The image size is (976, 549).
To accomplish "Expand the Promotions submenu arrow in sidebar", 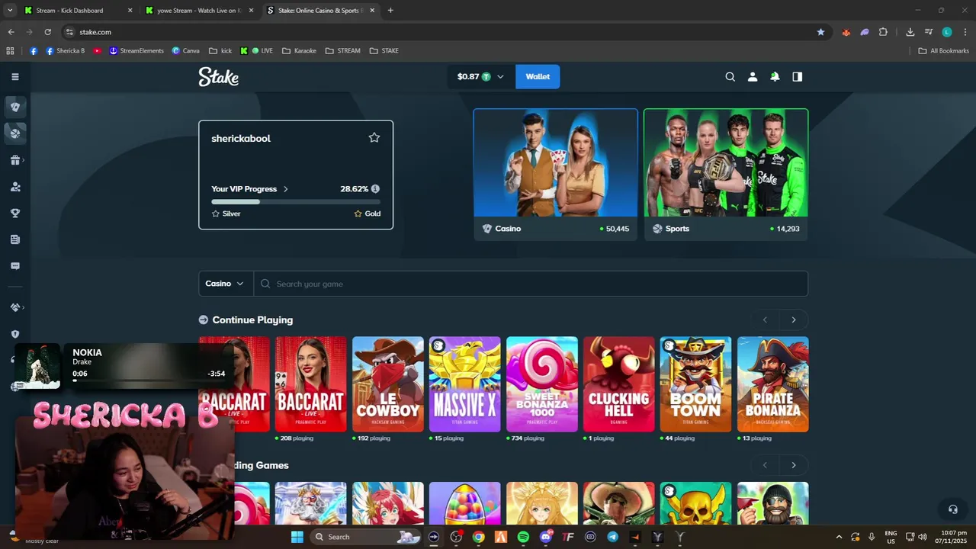I will [24, 160].
